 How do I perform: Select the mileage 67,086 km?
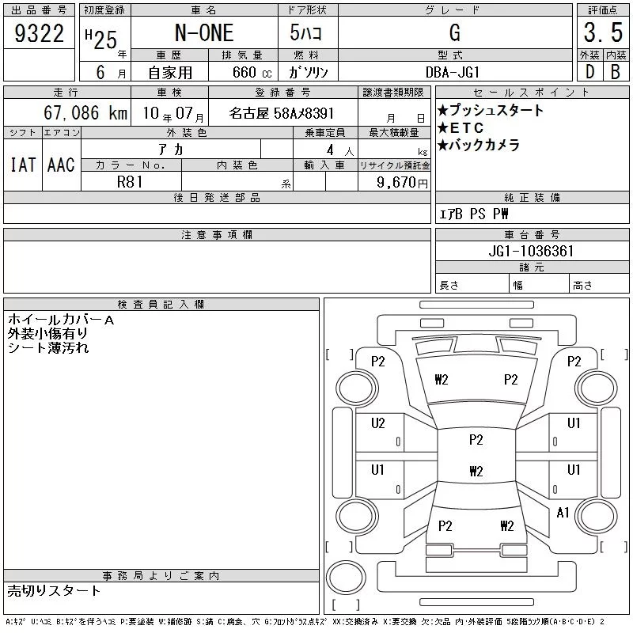pos(85,113)
